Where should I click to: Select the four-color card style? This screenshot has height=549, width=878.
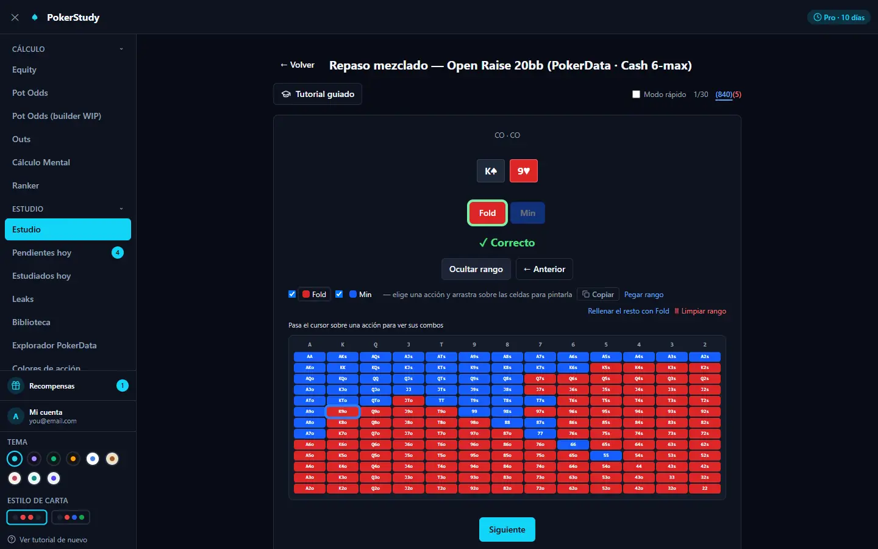[71, 517]
